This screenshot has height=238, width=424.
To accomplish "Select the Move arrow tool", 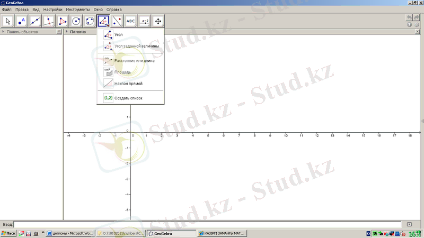I will 8,21.
